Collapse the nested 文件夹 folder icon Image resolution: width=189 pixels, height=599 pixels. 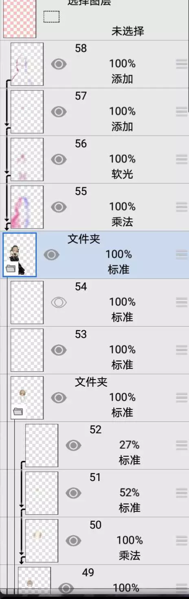[x=18, y=412]
